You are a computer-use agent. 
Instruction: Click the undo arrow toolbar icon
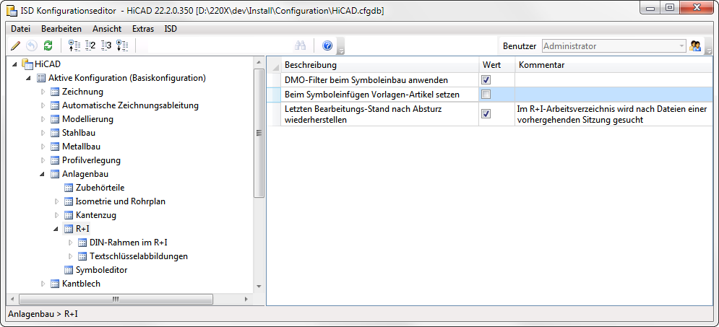(31, 45)
